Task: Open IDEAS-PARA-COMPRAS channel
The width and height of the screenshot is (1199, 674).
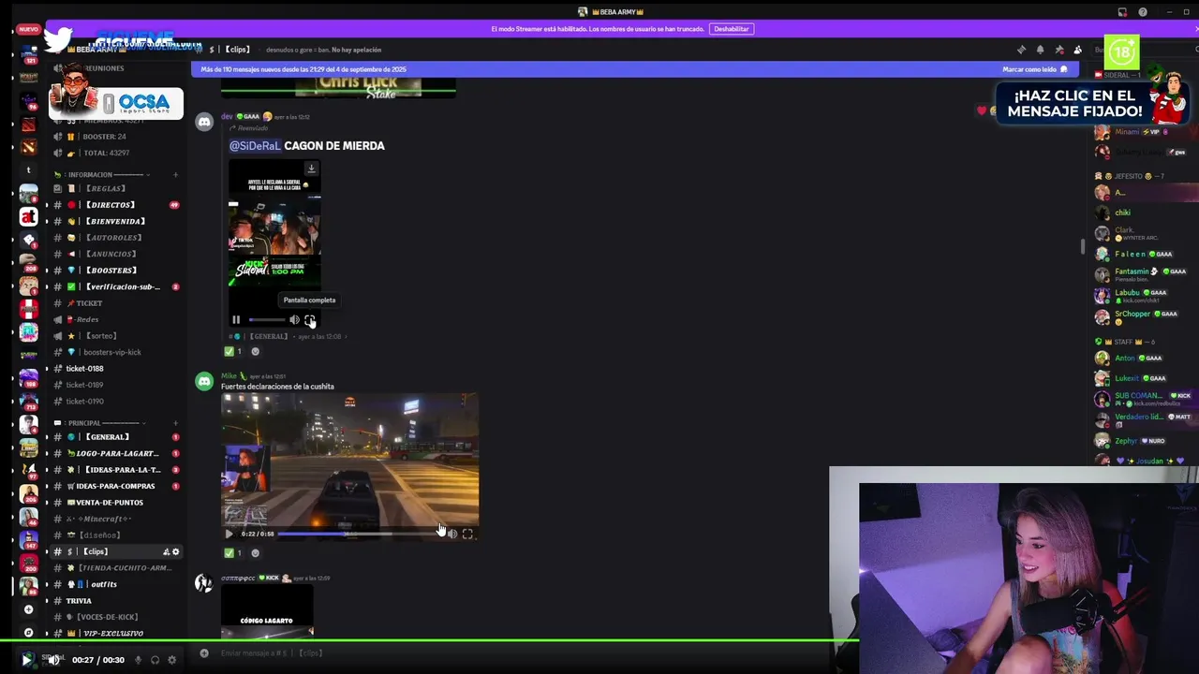Action: click(116, 486)
